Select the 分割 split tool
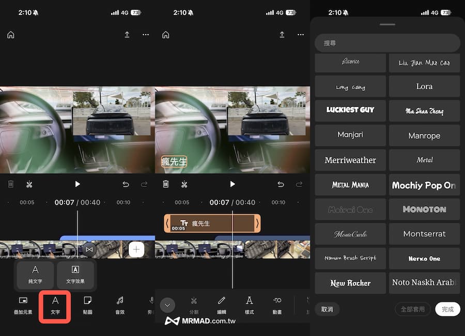Screen dimensions: 465x336 (x=194, y=306)
